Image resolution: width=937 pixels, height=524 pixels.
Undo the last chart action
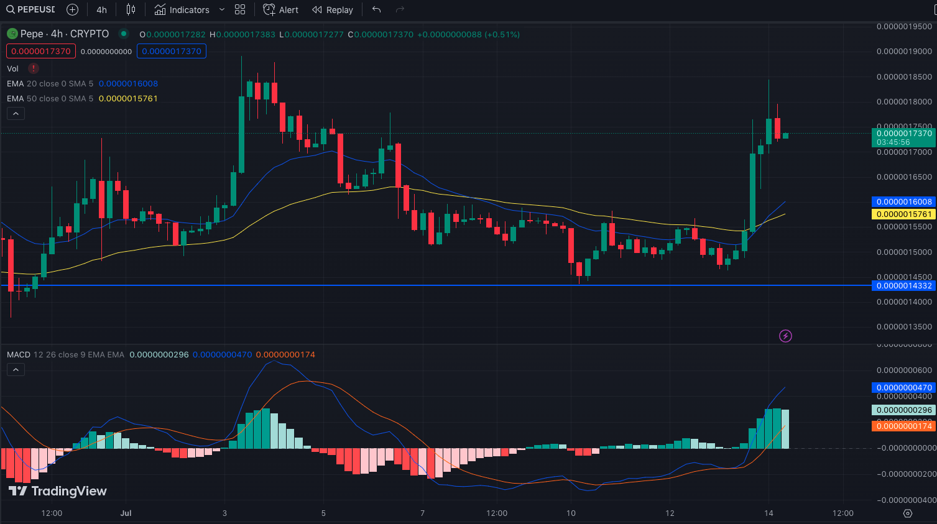pyautogui.click(x=376, y=9)
